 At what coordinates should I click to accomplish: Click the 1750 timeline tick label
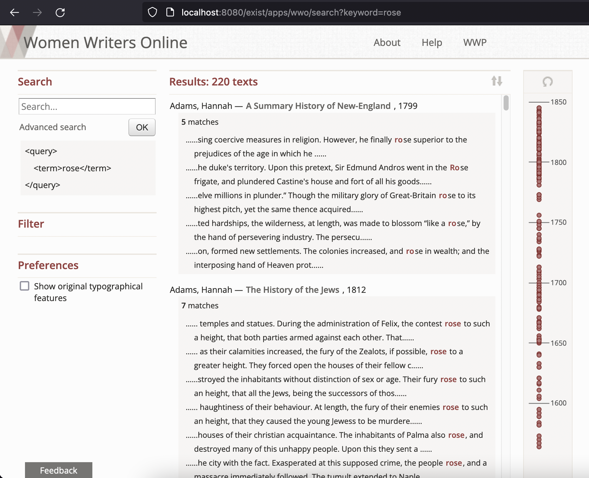click(558, 222)
